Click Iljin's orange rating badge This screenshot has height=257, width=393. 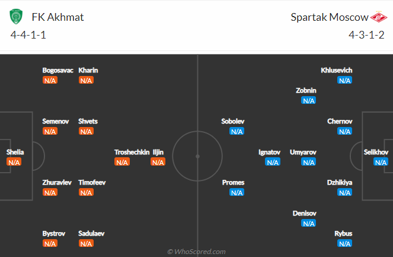[x=158, y=162]
